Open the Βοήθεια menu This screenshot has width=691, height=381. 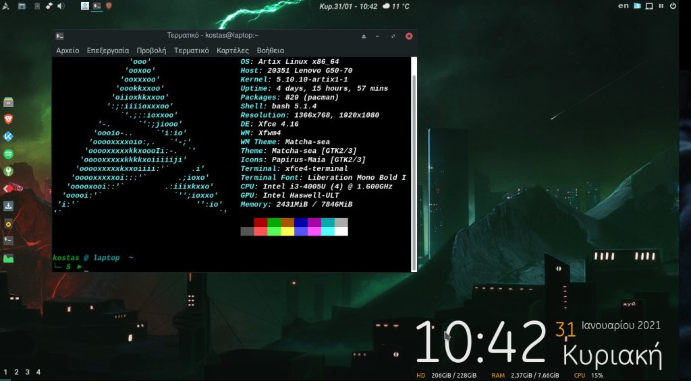[271, 50]
